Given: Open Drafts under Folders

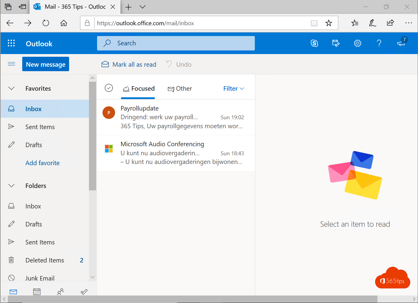Looking at the screenshot, I should coord(45,224).
